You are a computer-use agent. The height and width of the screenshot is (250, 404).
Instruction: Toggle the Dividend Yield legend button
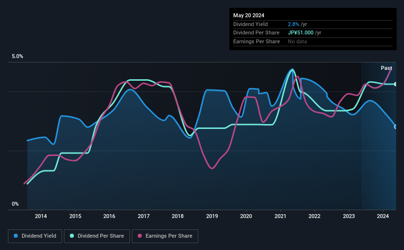click(x=35, y=236)
